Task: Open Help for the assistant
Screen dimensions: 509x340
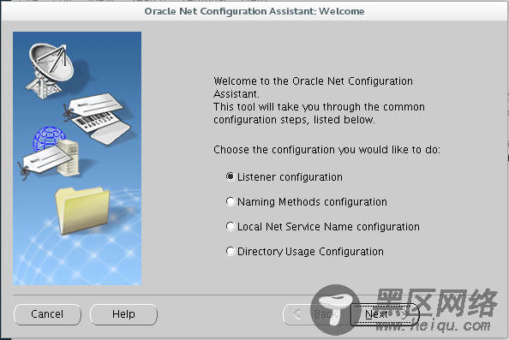Action: (x=123, y=314)
